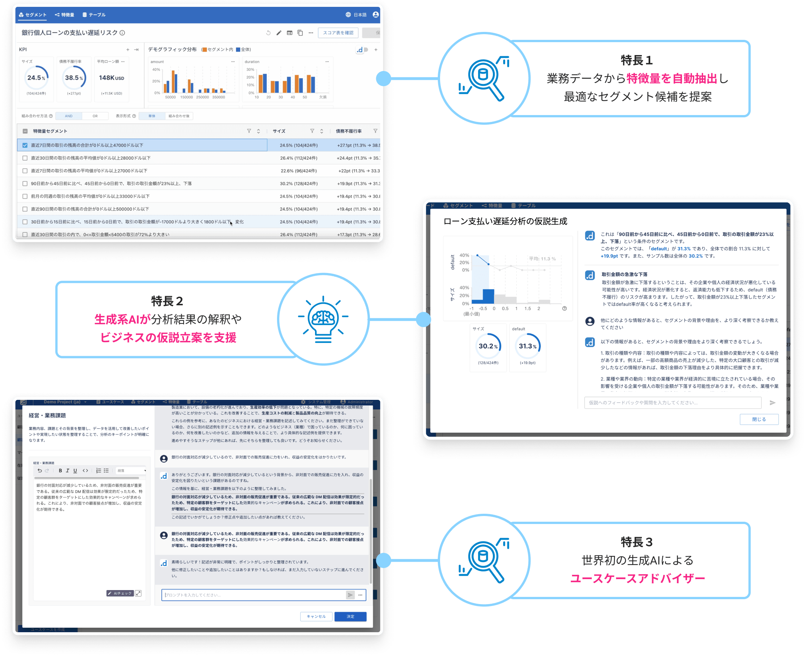Click the chart help icon in hypothesis dialog

564,309
